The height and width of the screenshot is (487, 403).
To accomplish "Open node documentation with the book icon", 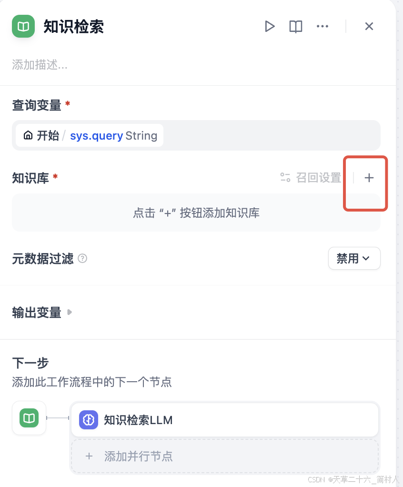I will [x=295, y=26].
